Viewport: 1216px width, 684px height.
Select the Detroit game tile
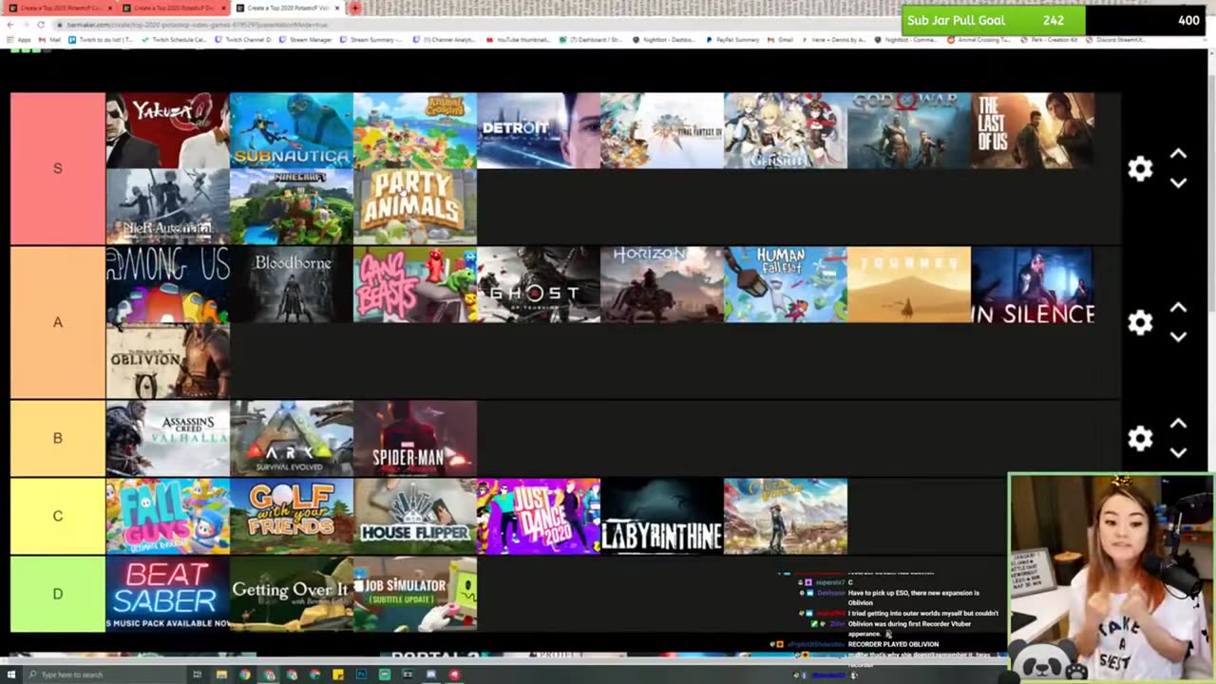539,130
